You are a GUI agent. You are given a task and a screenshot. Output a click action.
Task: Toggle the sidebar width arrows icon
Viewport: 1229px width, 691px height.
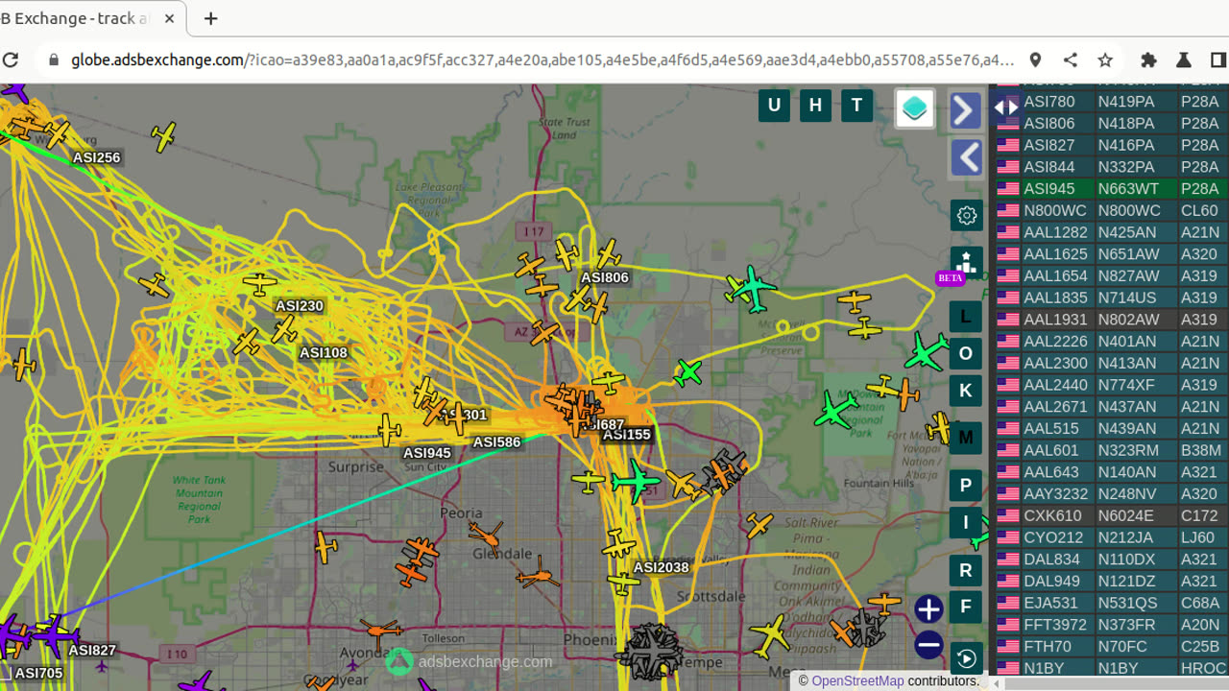1005,107
